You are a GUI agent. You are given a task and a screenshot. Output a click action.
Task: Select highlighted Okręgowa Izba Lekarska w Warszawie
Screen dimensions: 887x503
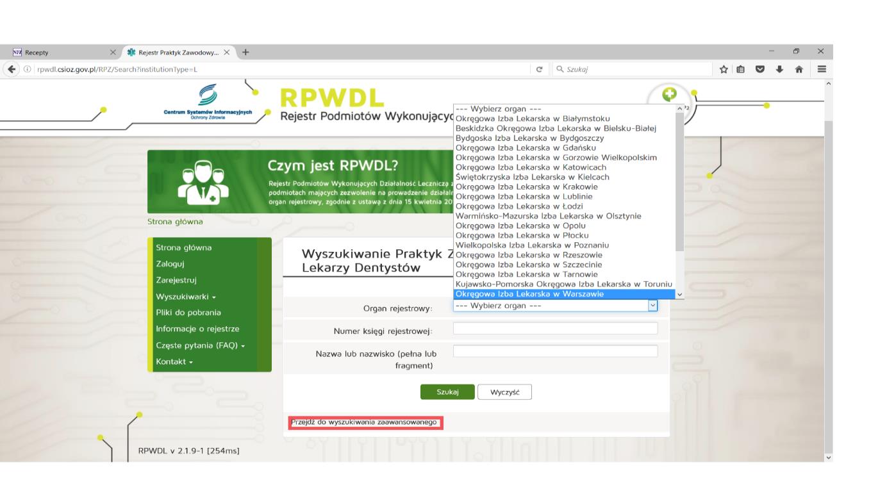(x=565, y=294)
